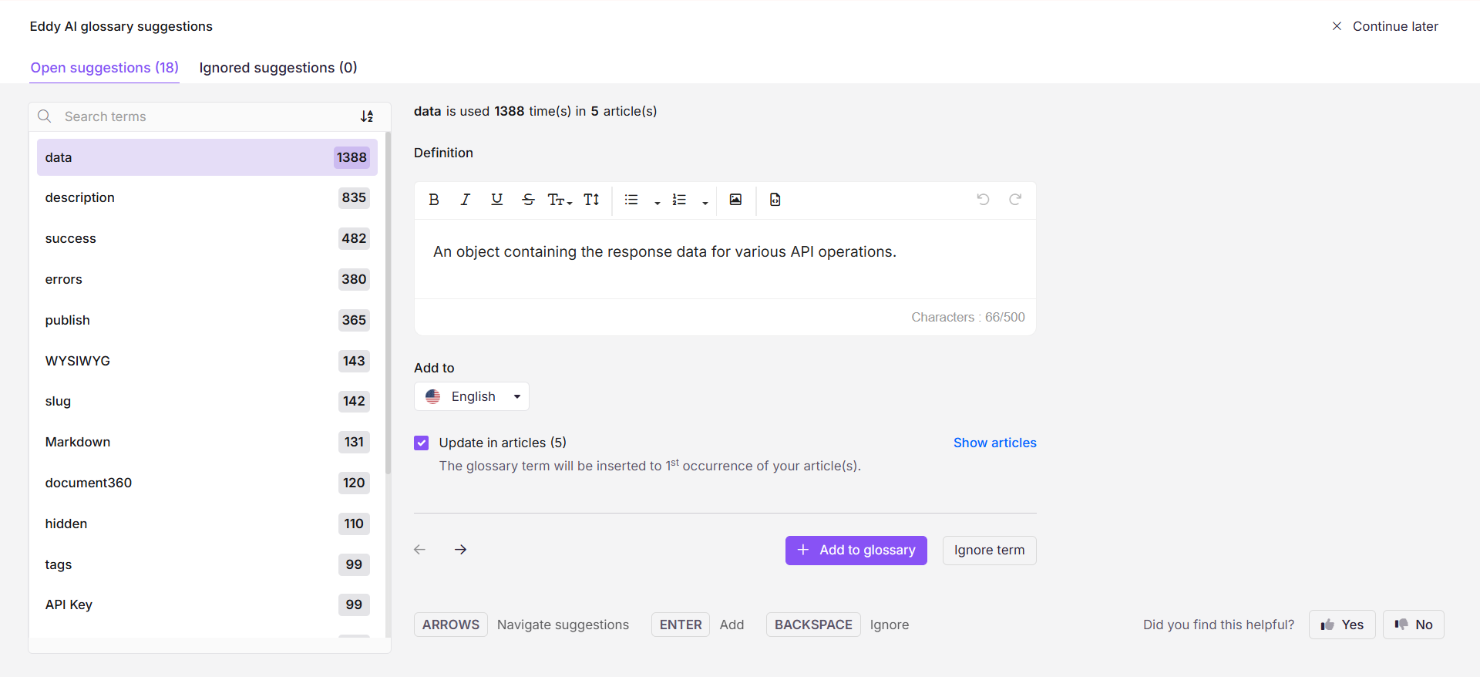The image size is (1480, 677).
Task: Click the search magnifier icon
Action: 45,116
